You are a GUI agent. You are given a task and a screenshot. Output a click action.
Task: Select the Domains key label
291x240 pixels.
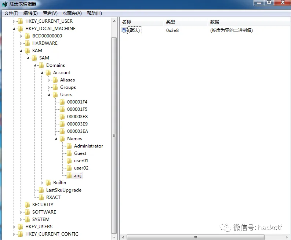tap(55, 65)
